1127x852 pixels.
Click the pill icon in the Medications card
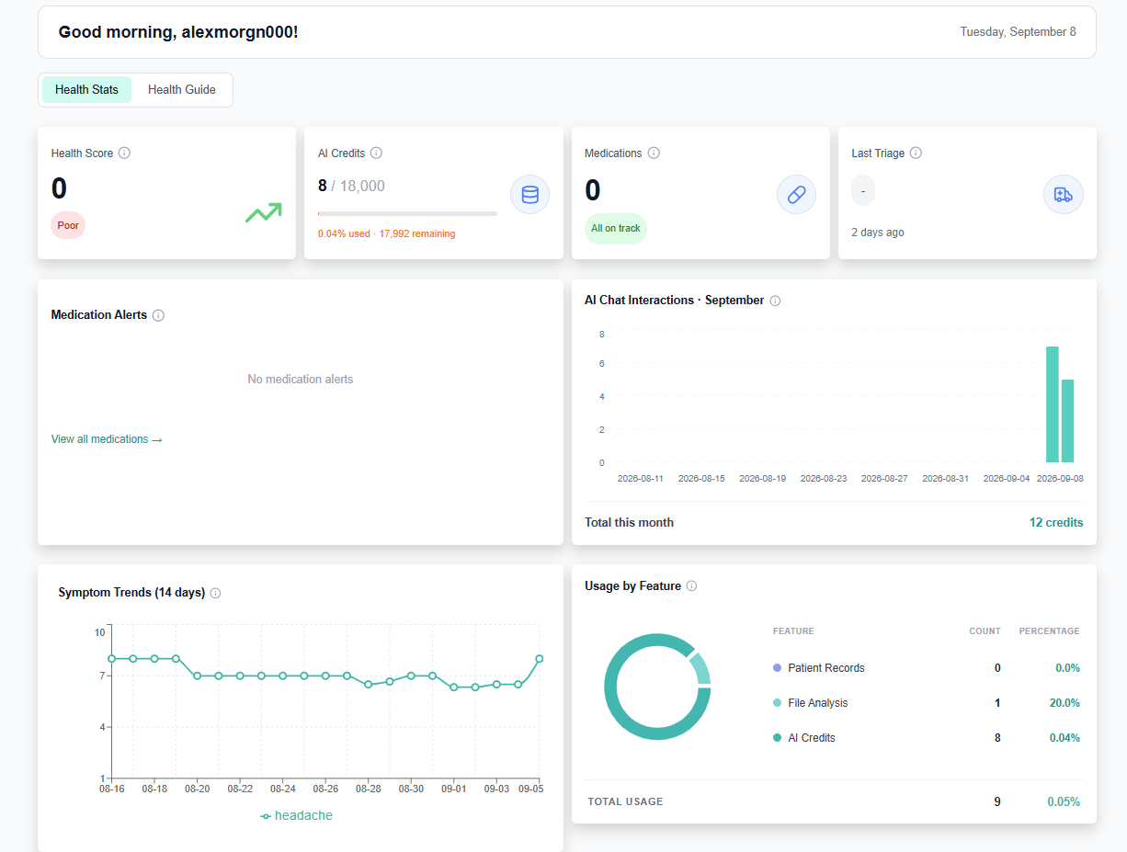[x=796, y=195]
